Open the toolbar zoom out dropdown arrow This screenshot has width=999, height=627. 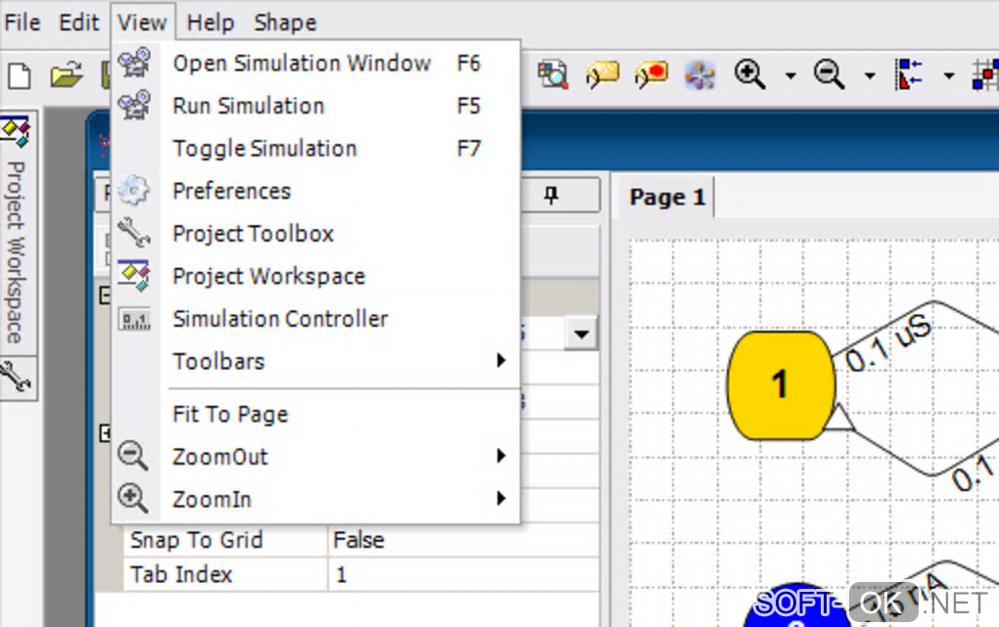click(x=870, y=75)
